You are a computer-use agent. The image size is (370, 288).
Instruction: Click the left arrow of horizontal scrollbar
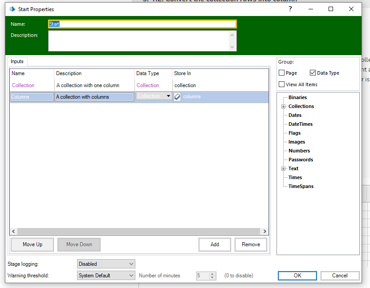tap(13, 231)
